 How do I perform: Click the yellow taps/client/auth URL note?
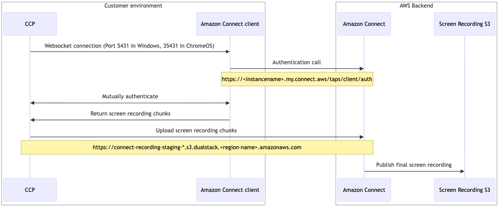click(297, 79)
